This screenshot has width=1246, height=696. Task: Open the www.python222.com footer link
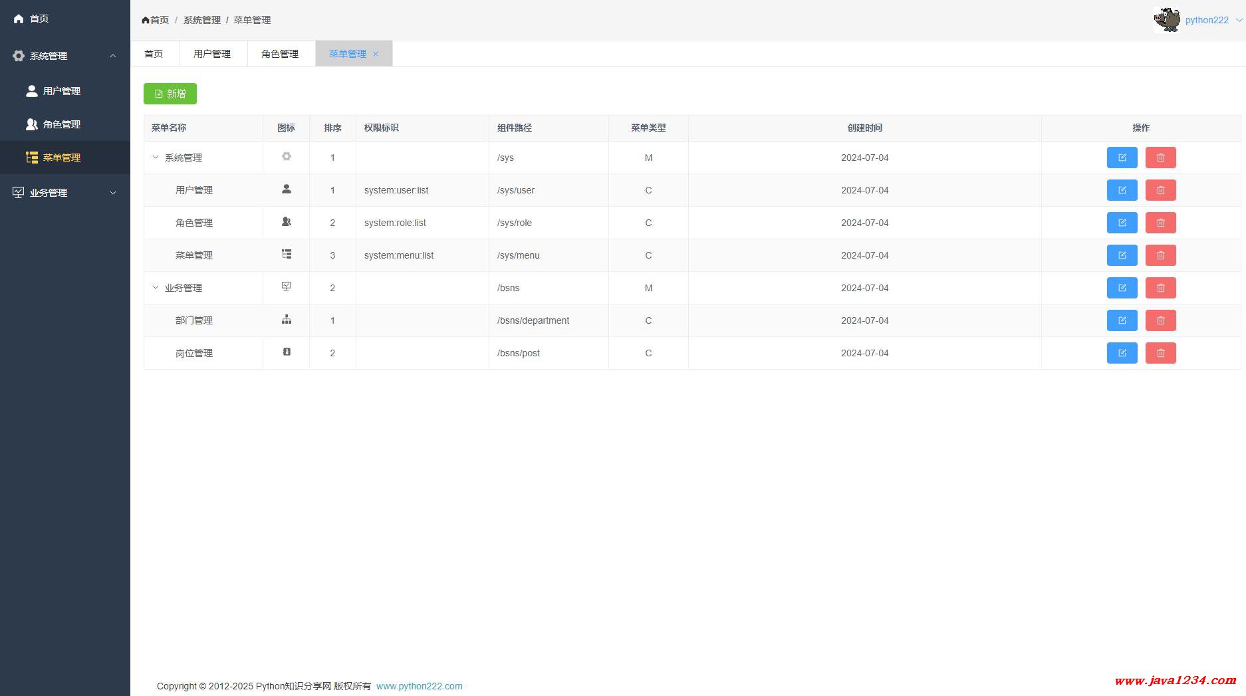click(x=419, y=686)
